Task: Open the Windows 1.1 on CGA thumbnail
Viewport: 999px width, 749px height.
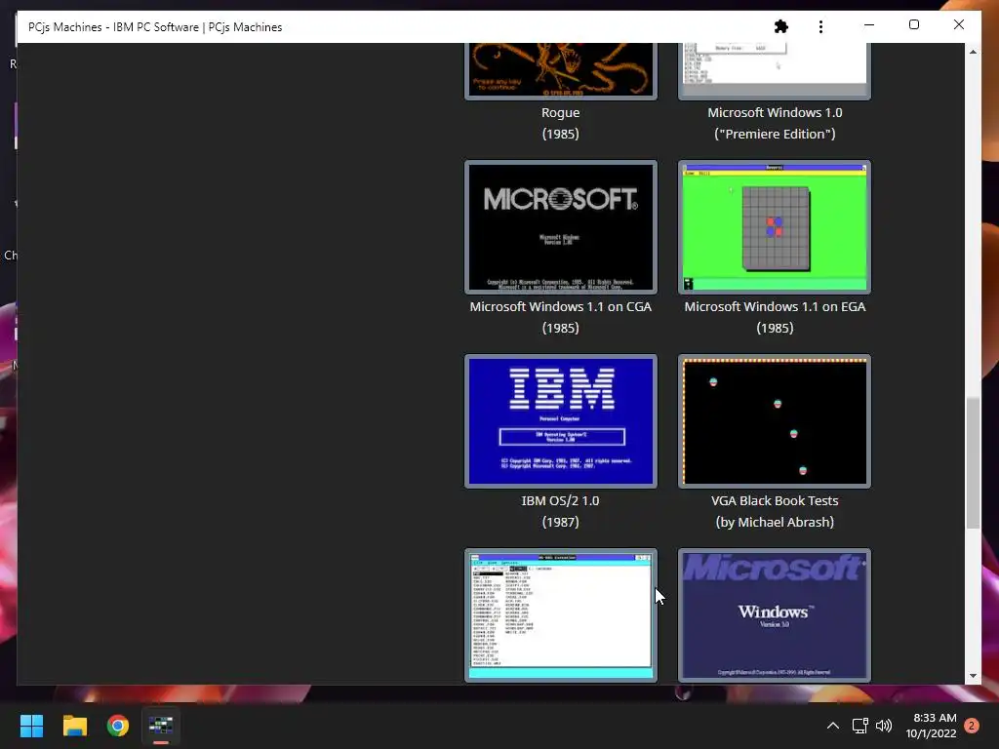Action: [561, 227]
